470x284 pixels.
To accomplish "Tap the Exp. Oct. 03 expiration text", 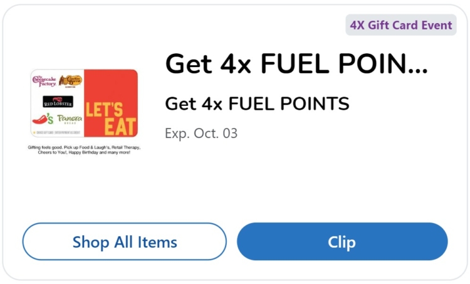I will [201, 134].
